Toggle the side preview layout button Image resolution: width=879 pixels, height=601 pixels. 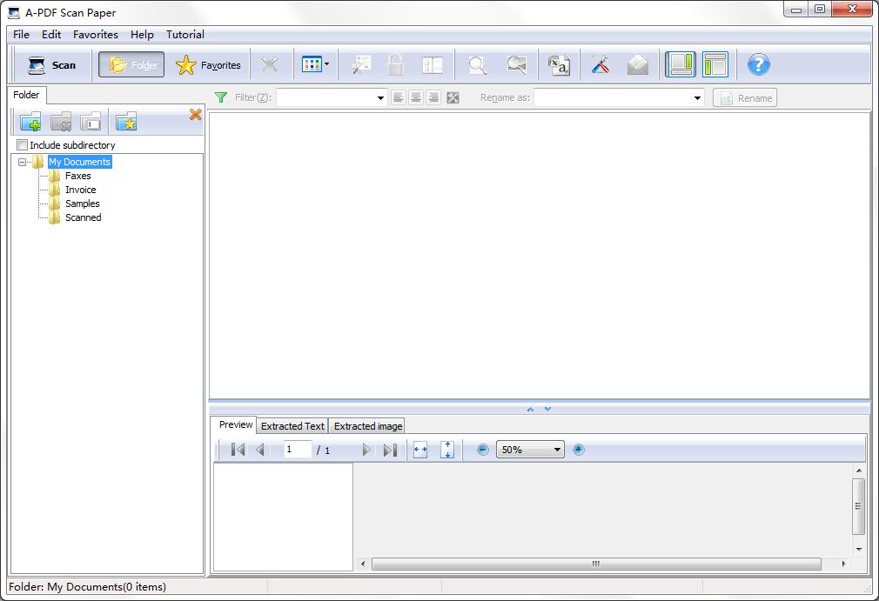(x=681, y=64)
